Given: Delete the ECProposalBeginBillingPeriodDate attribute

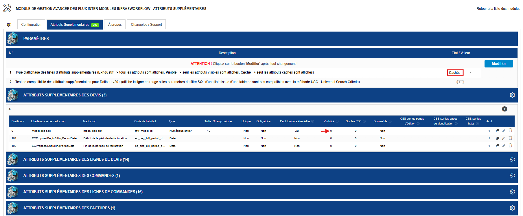Looking at the screenshot, I should click(x=510, y=138).
